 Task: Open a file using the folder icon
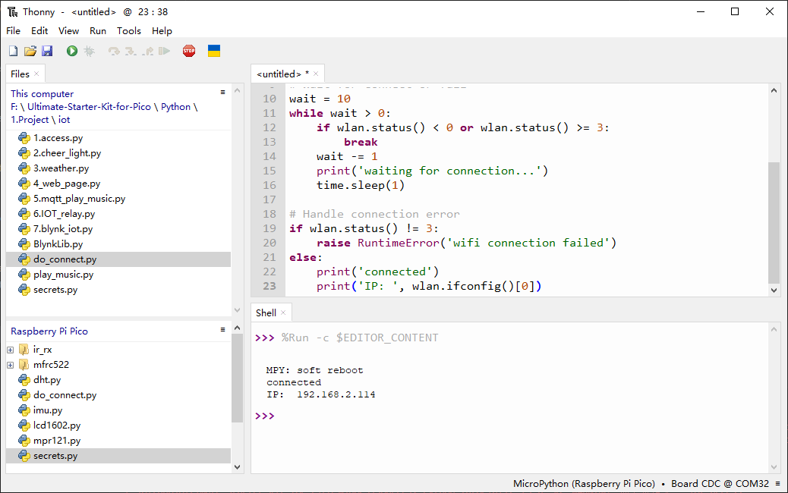[30, 51]
